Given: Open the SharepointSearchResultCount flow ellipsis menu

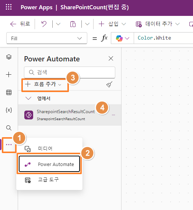Looking at the screenshot, I should (x=113, y=115).
